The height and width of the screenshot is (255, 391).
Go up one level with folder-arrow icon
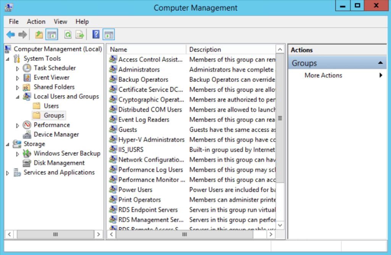click(x=39, y=35)
